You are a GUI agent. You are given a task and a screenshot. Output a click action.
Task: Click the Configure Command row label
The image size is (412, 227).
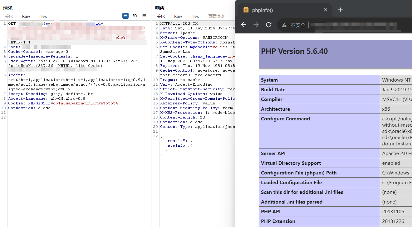coord(285,119)
